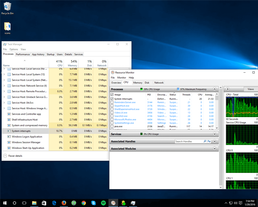Open the Performance tab in Task Manager
Image resolution: width=258 pixels, height=207 pixels.
pos(23,54)
